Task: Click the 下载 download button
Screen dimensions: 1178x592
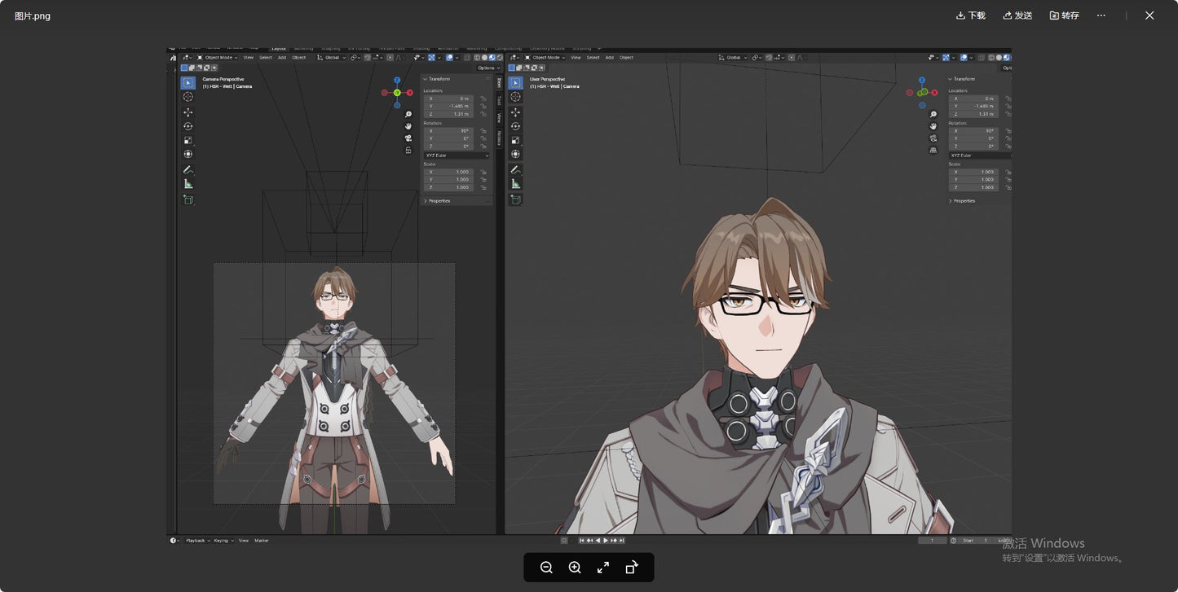Action: tap(971, 15)
